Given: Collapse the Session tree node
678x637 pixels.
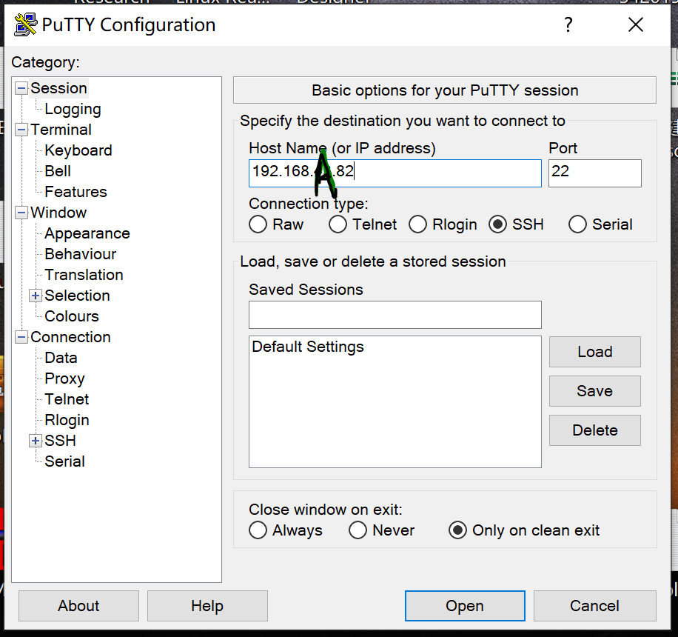Looking at the screenshot, I should [21, 88].
